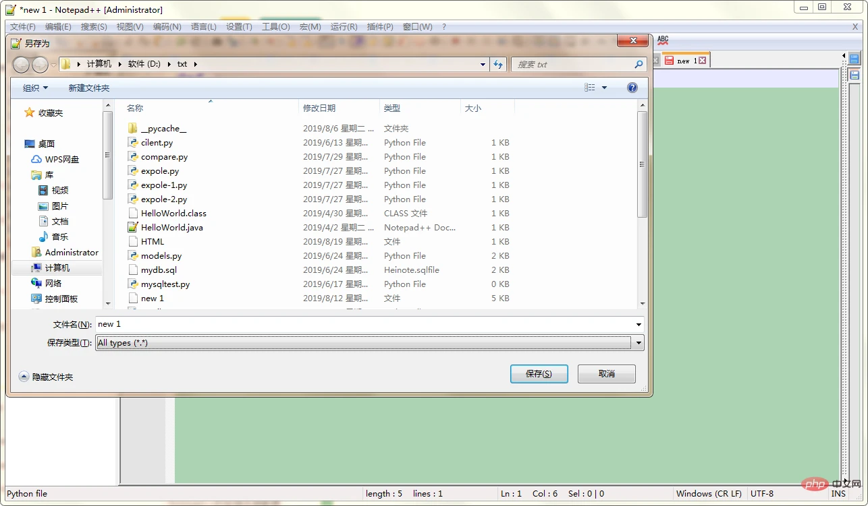Image resolution: width=868 pixels, height=506 pixels.
Task: Sort files by 修改日期 column header
Action: (x=319, y=108)
